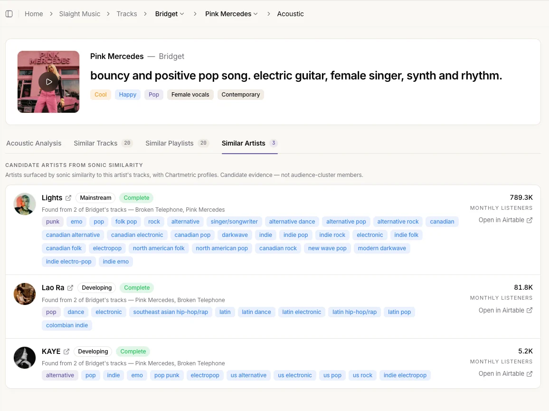Click the latin pop tag
This screenshot has width=549, height=411.
point(399,312)
